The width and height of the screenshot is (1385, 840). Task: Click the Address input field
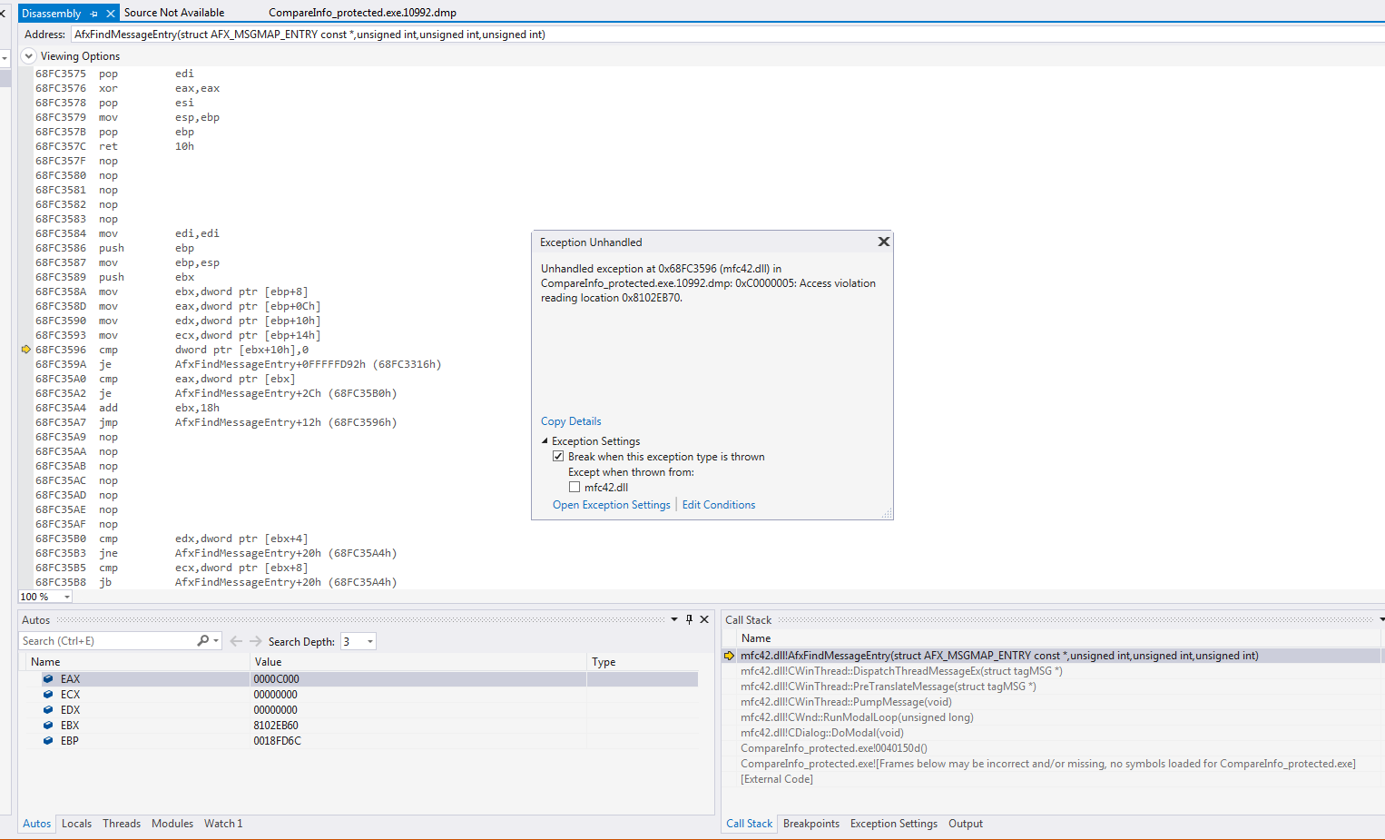point(726,35)
